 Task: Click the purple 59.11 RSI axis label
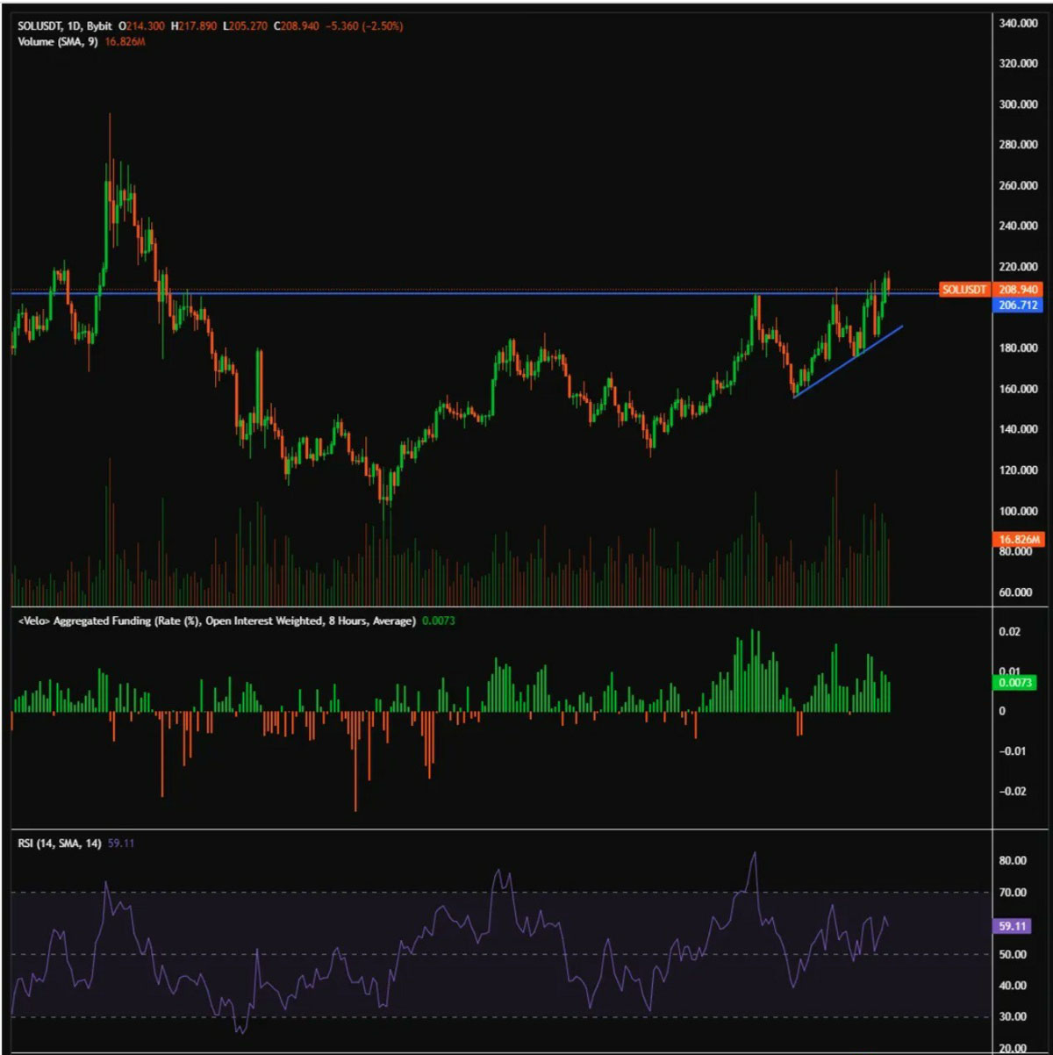click(1014, 926)
